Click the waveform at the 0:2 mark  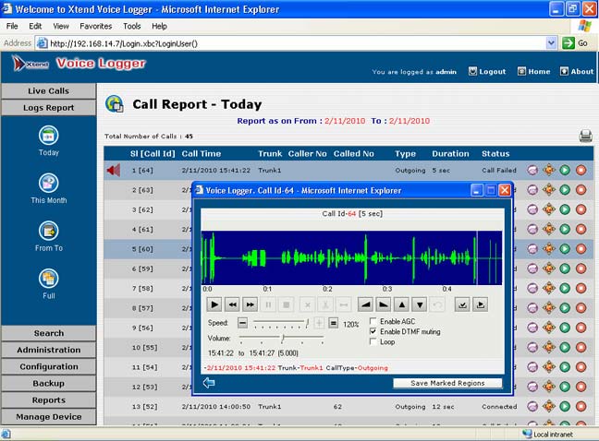327,257
